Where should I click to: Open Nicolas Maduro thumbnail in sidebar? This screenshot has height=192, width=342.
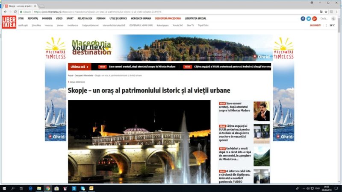pos(262,111)
